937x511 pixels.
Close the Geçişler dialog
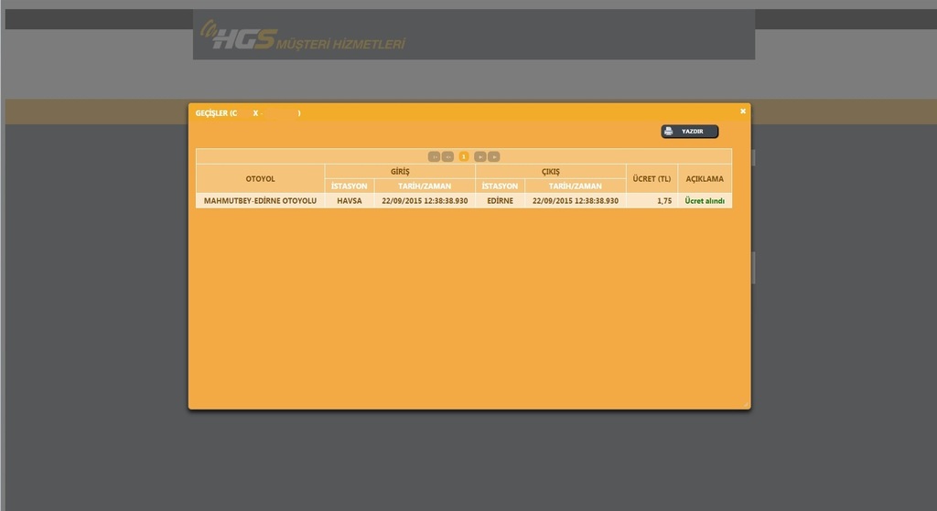(x=743, y=112)
